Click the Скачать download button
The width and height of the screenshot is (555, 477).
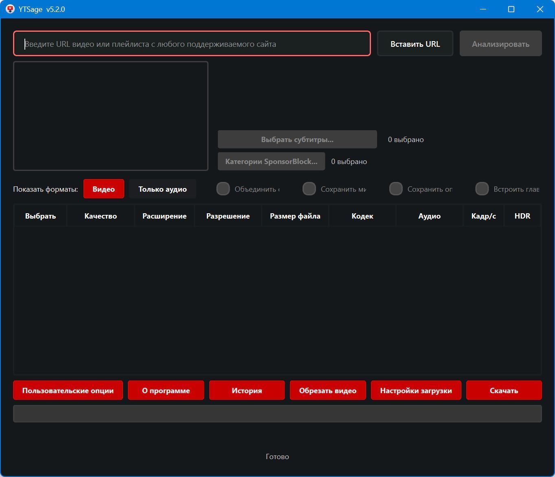(x=504, y=390)
